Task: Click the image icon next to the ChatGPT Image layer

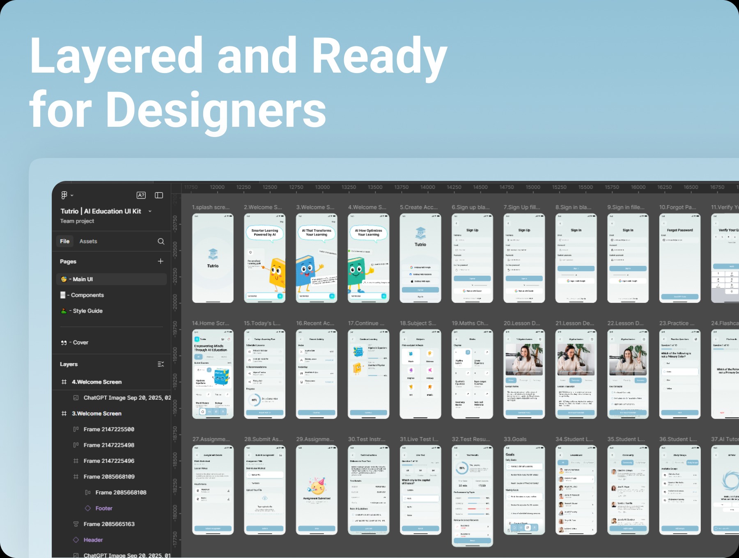Action: [x=76, y=398]
